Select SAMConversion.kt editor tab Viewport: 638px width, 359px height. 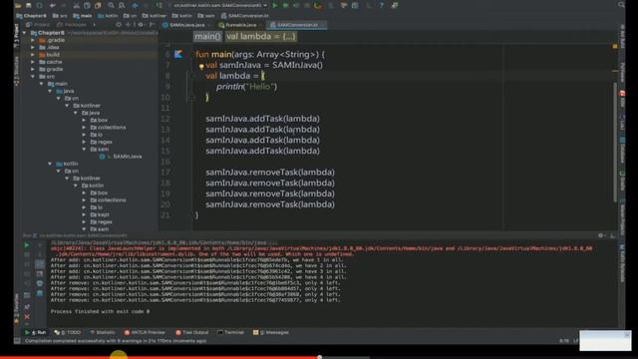[x=297, y=25]
